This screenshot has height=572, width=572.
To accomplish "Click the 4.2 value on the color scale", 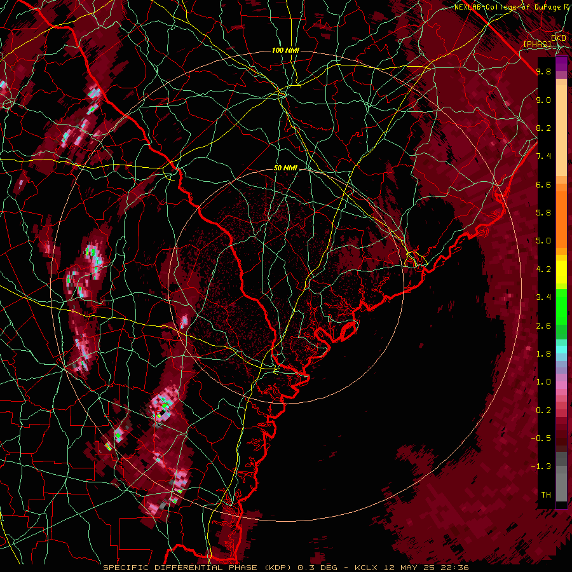I will pyautogui.click(x=543, y=269).
